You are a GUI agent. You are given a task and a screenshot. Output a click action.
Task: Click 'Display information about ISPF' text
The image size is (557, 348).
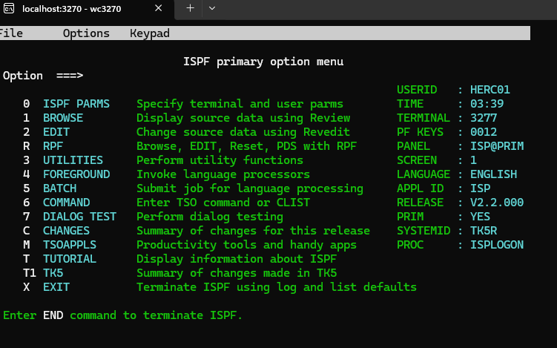(237, 259)
